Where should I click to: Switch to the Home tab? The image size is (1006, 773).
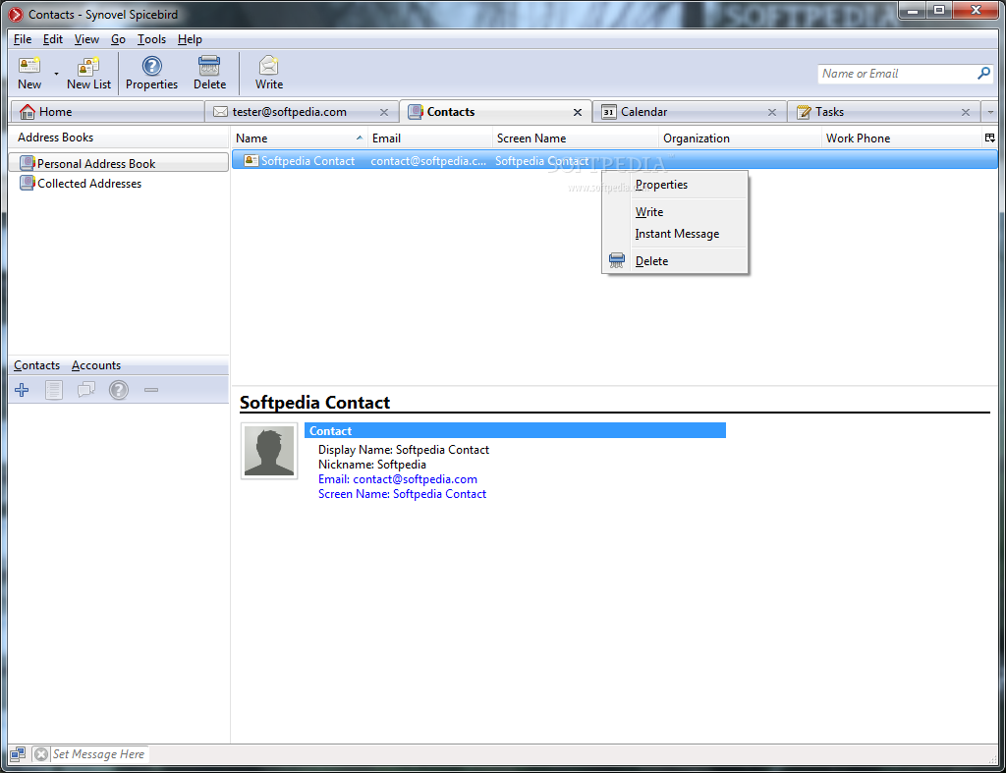coord(107,112)
